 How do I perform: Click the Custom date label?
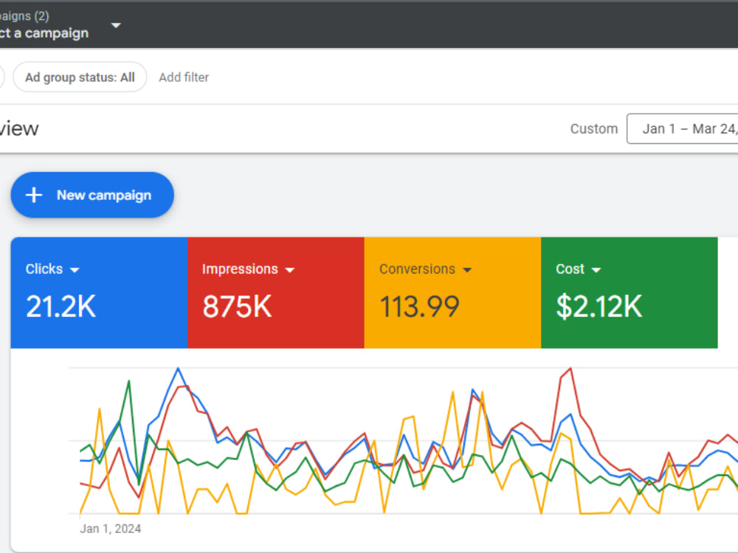[x=594, y=129]
